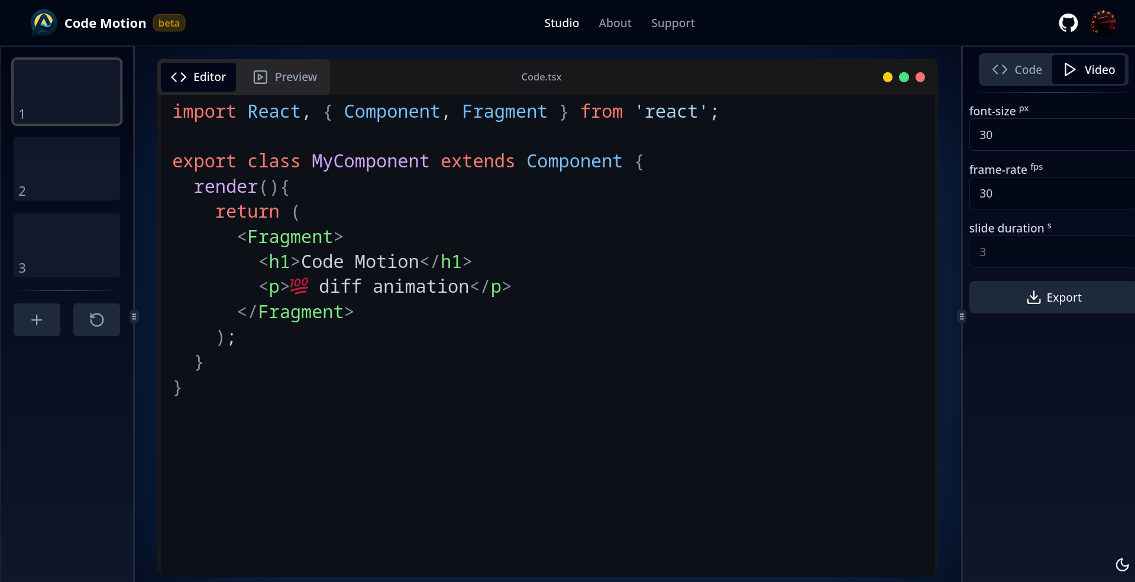Select slide 3 thumbnail

point(67,245)
